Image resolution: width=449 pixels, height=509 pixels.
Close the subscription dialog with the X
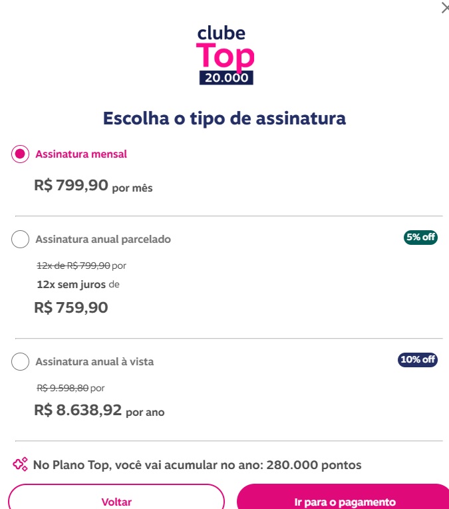tap(444, 8)
